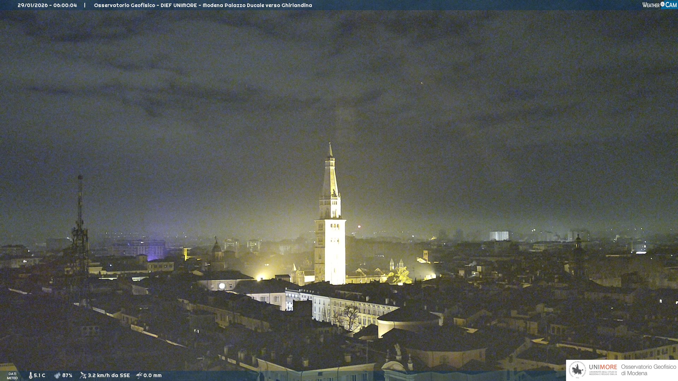Click the humidity water drops icon

(x=57, y=375)
